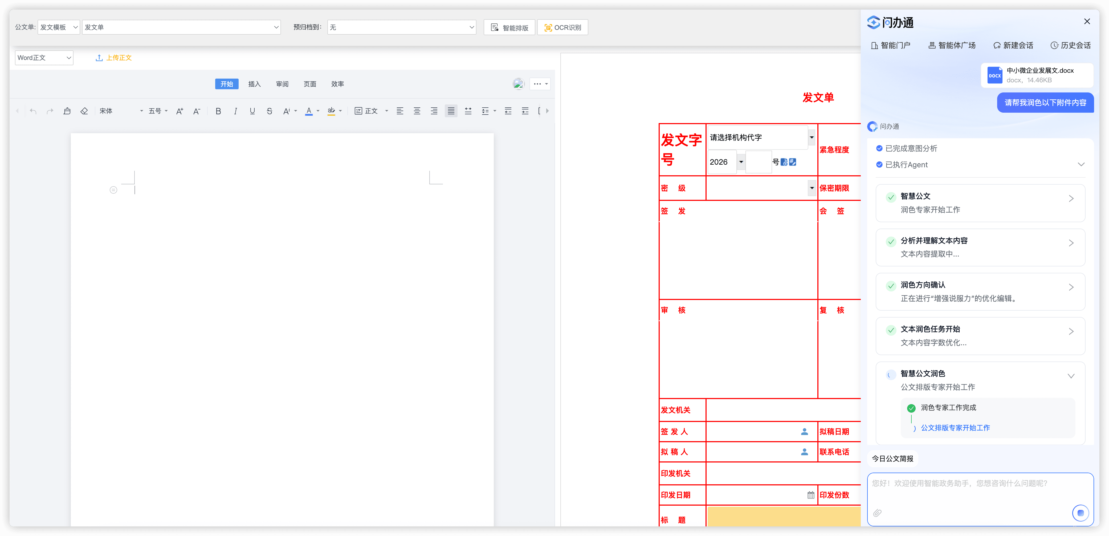Image resolution: width=1109 pixels, height=536 pixels.
Task: Open the 宋体 font dropdown
Action: click(x=121, y=111)
